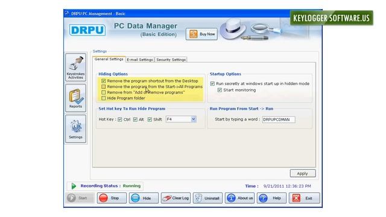Enable Remove program from Start->All Programs
Viewport: 386px width, 217px height.
coord(103,87)
